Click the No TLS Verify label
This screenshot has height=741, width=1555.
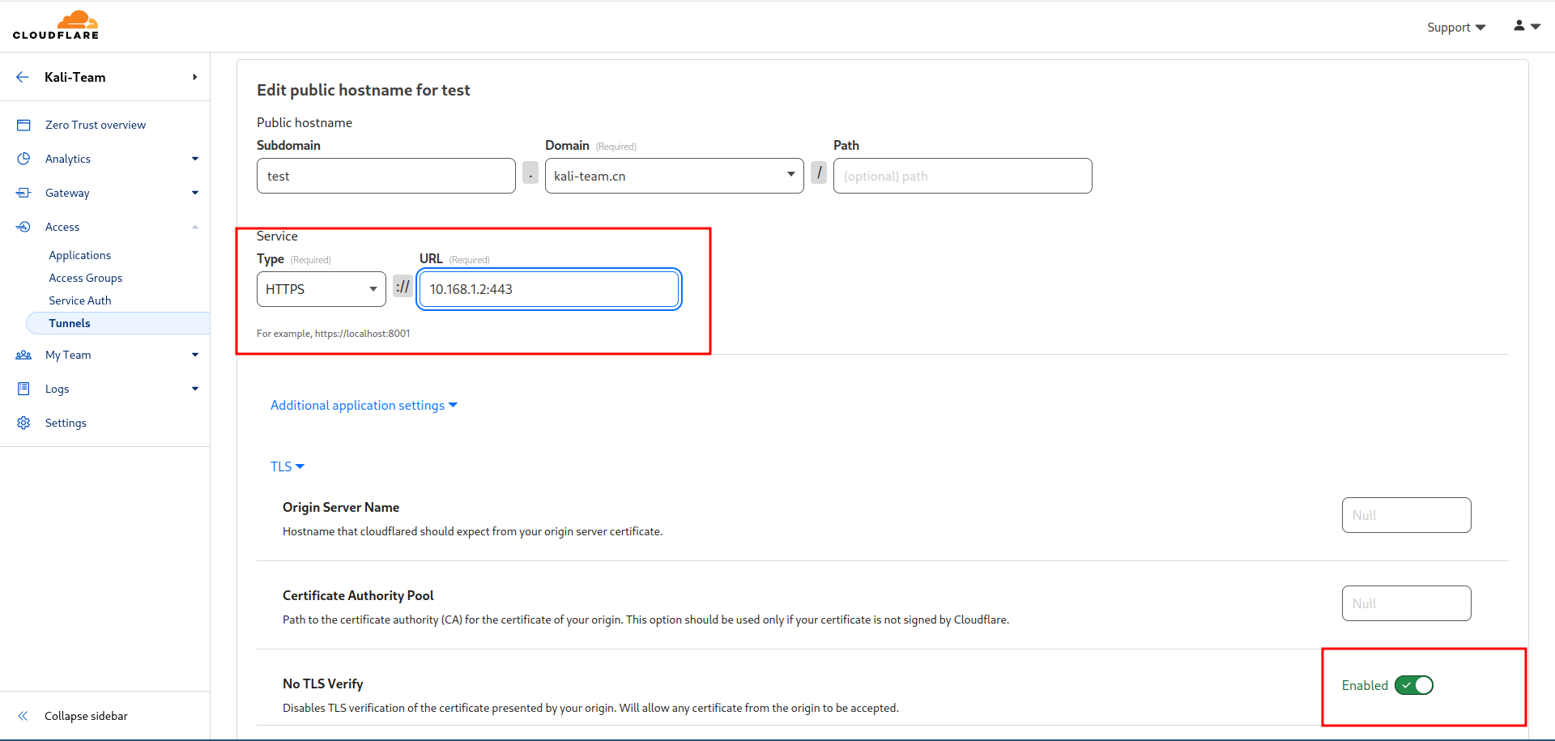[323, 684]
